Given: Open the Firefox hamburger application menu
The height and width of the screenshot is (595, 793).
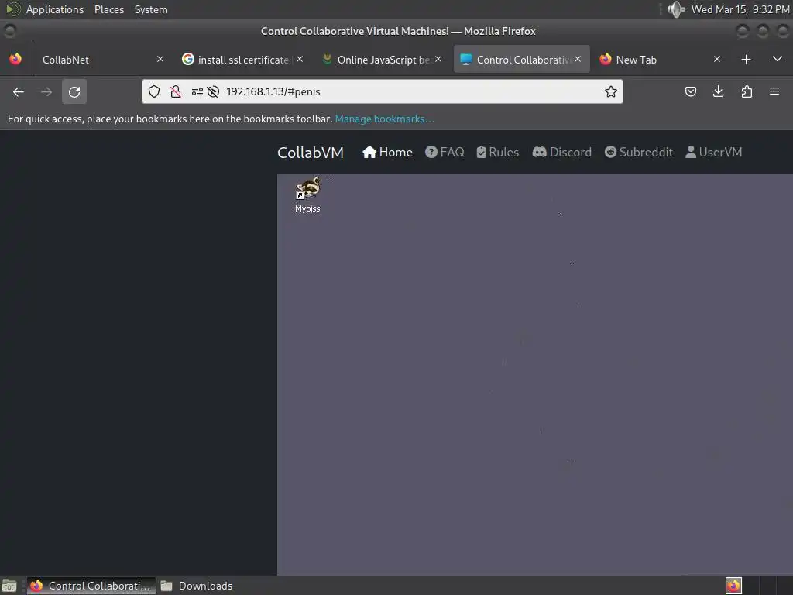Looking at the screenshot, I should pyautogui.click(x=774, y=91).
